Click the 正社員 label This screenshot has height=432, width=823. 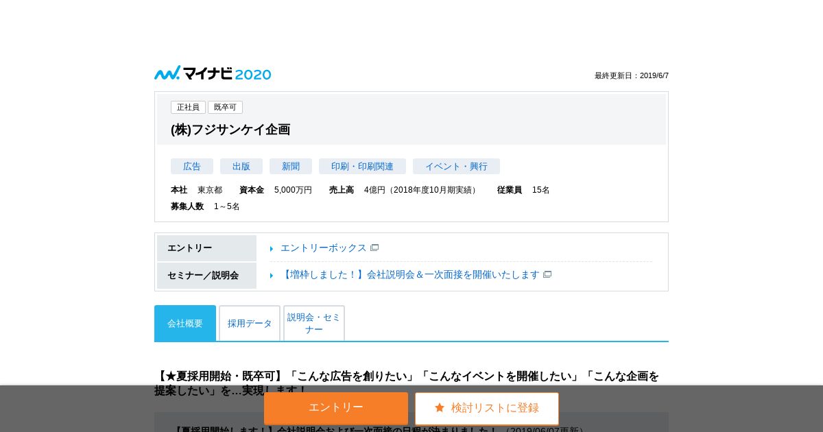coord(188,107)
